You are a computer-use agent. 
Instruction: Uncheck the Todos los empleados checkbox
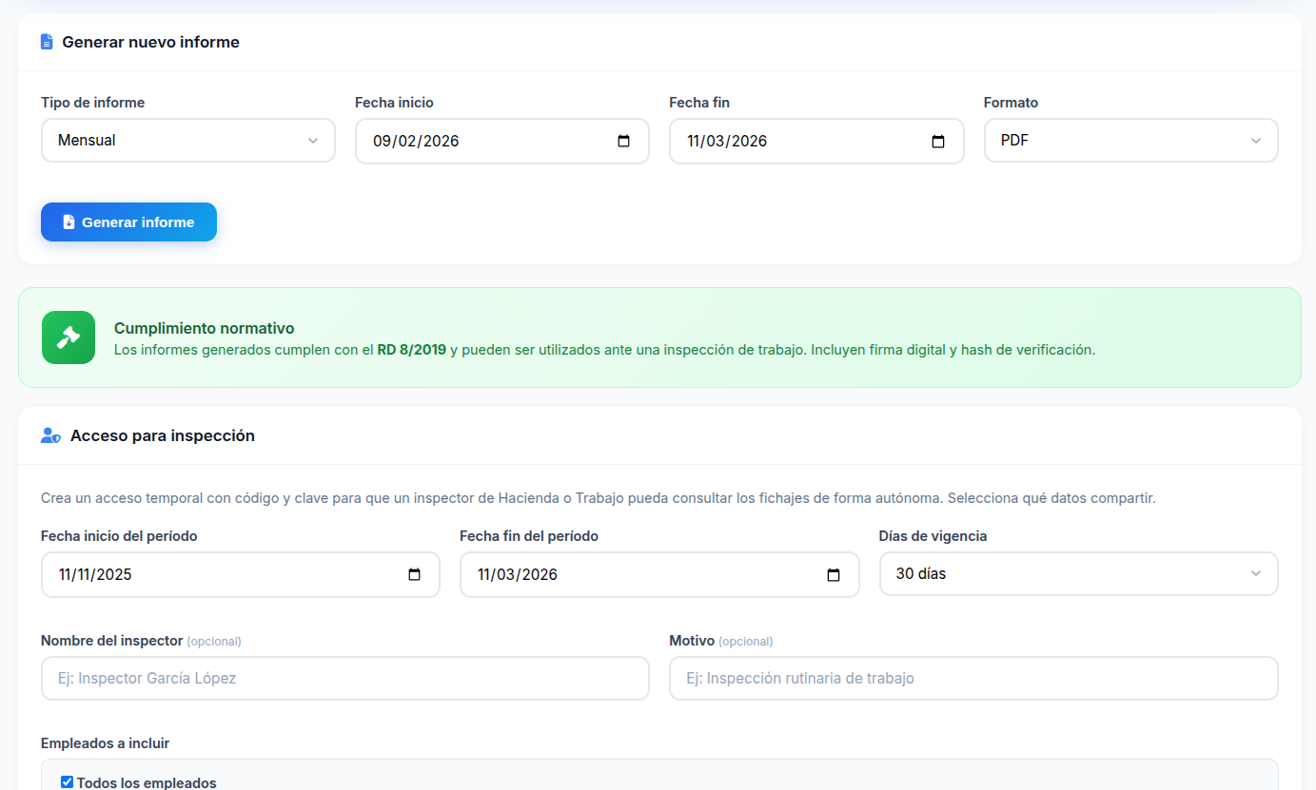[67, 782]
